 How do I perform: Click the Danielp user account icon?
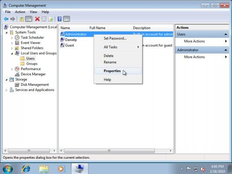[62, 40]
